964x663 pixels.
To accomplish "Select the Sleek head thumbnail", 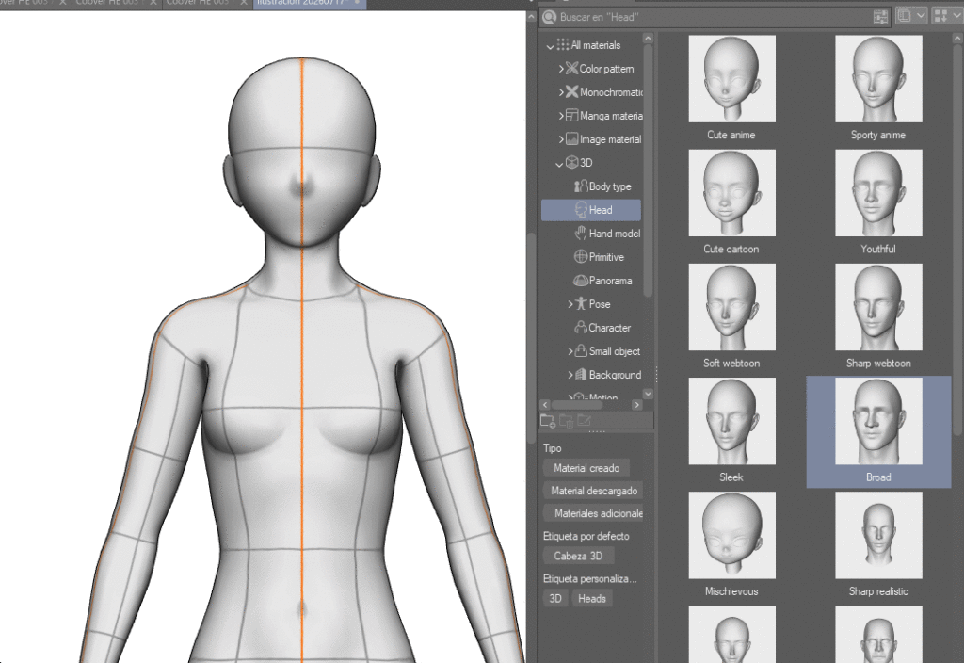I will coord(731,421).
